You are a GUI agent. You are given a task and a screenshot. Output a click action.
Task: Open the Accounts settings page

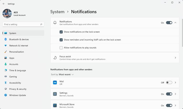coord(14,64)
